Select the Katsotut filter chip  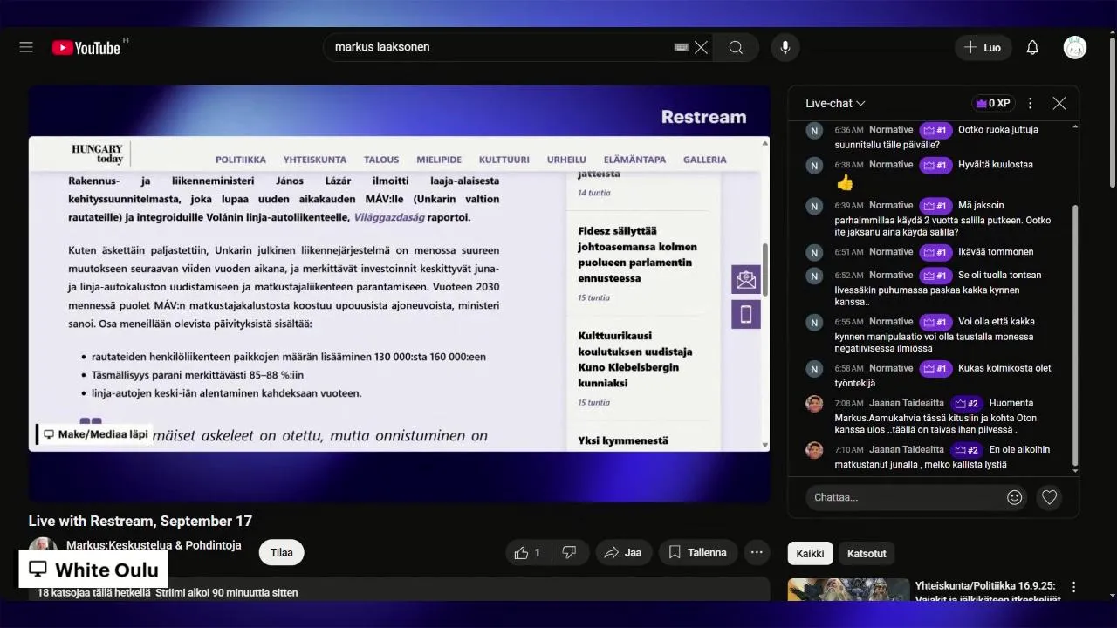(867, 553)
